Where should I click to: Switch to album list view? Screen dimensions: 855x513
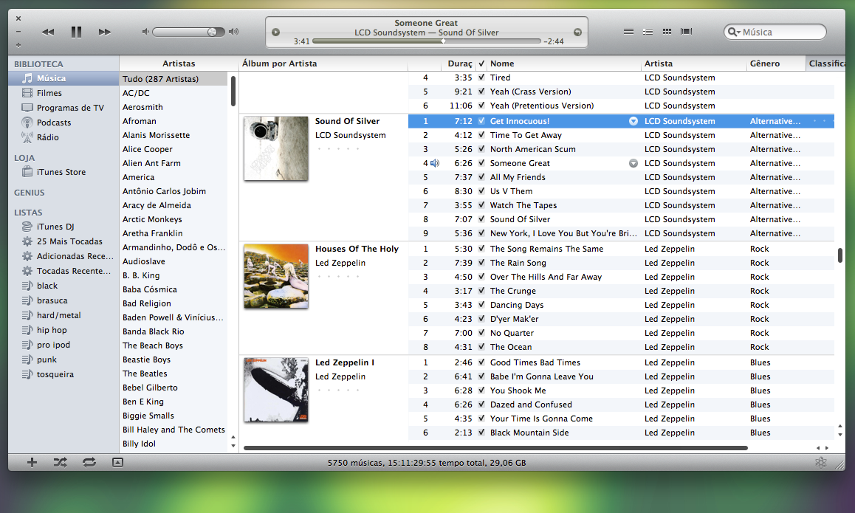[648, 32]
